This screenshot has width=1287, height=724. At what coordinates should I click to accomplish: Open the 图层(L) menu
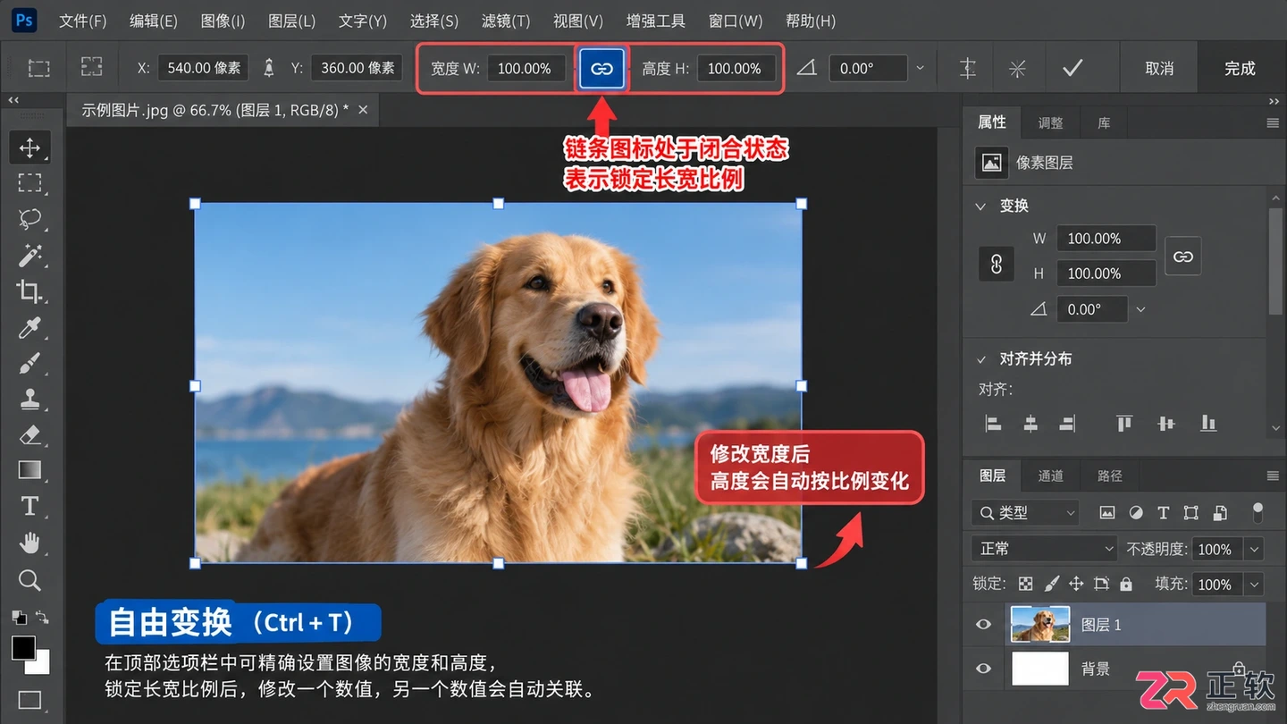pyautogui.click(x=292, y=21)
